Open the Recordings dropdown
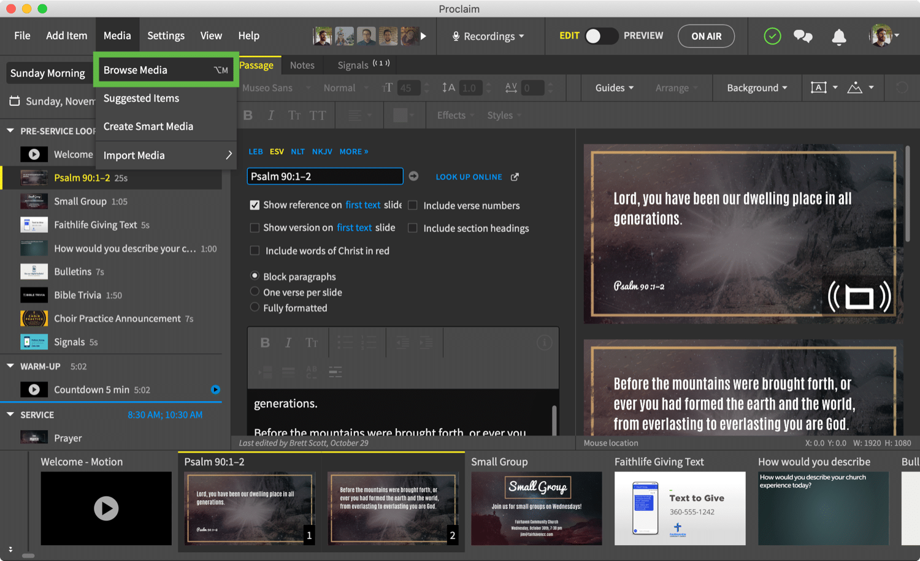 click(x=488, y=36)
